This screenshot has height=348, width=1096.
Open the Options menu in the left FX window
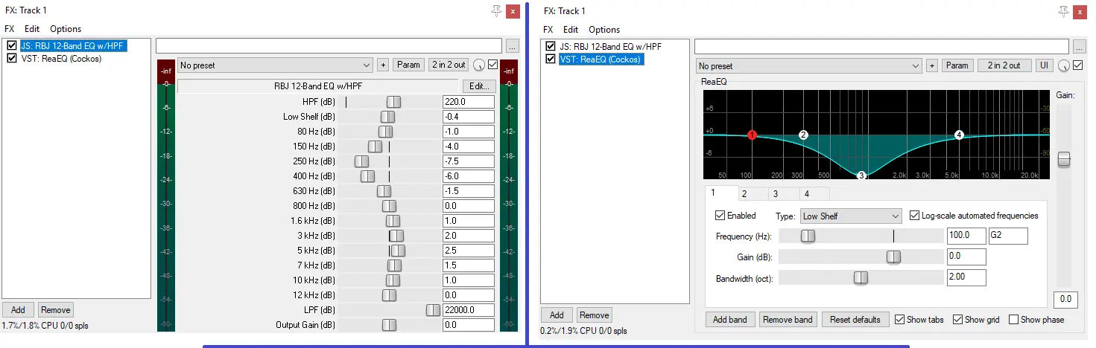pos(66,29)
